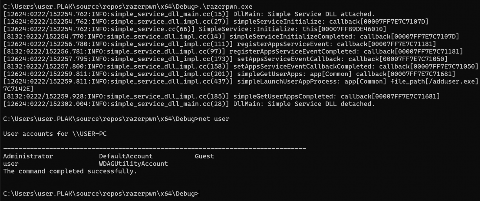Click 'The command completed successfully.' message
The height and width of the screenshot is (201, 480).
pyautogui.click(x=70, y=171)
